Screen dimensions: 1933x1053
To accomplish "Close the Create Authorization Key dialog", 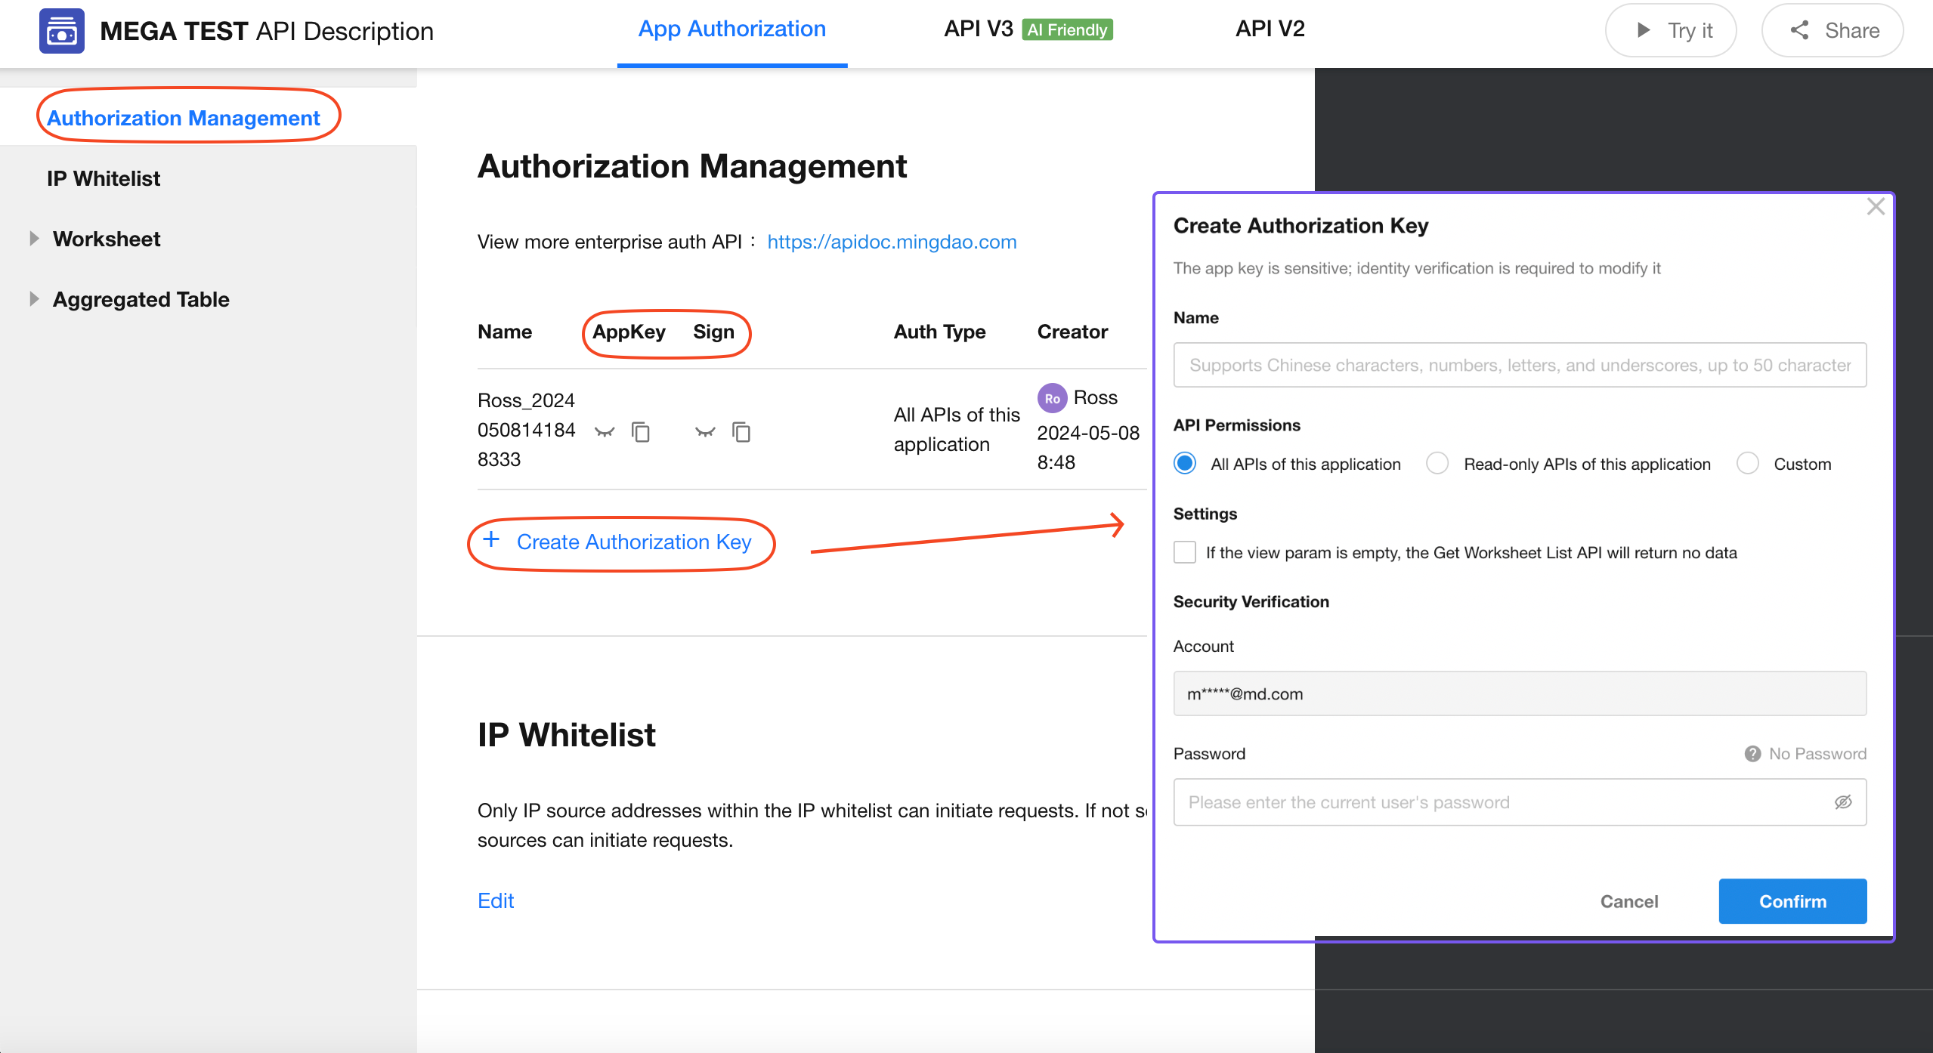I will [x=1876, y=207].
